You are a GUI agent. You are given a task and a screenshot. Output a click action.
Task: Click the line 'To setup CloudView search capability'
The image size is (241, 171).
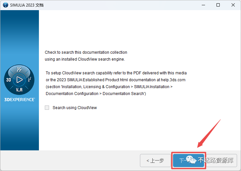tap(116, 73)
